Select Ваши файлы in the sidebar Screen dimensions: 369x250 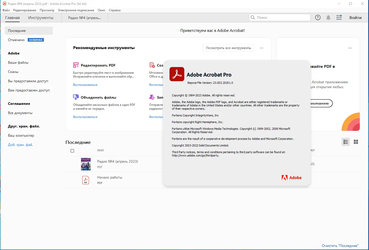18,62
